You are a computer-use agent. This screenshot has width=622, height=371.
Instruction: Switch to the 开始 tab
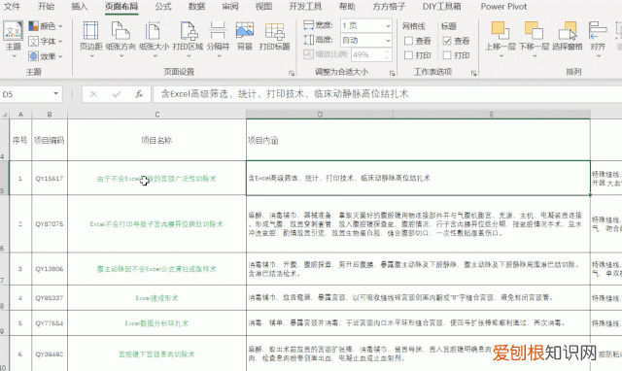[x=46, y=7]
